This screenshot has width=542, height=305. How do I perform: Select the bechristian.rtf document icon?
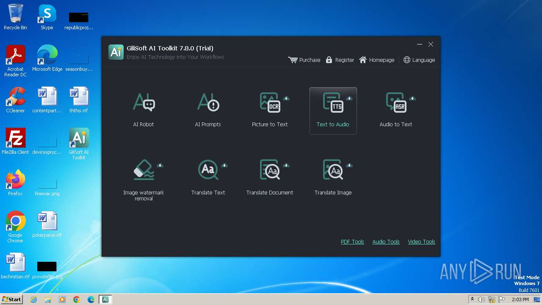click(15, 266)
